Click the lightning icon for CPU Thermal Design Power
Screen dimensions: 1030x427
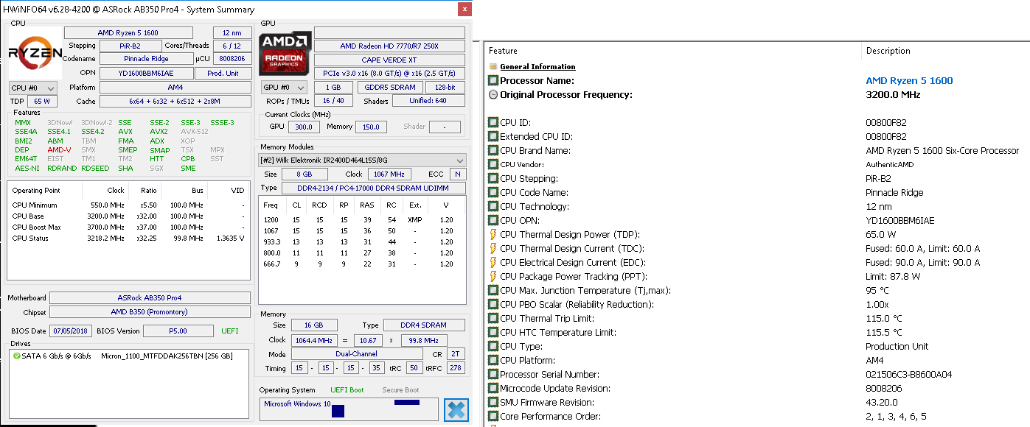point(493,234)
